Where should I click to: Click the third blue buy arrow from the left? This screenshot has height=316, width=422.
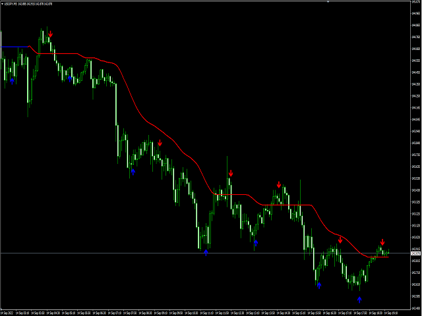click(133, 171)
